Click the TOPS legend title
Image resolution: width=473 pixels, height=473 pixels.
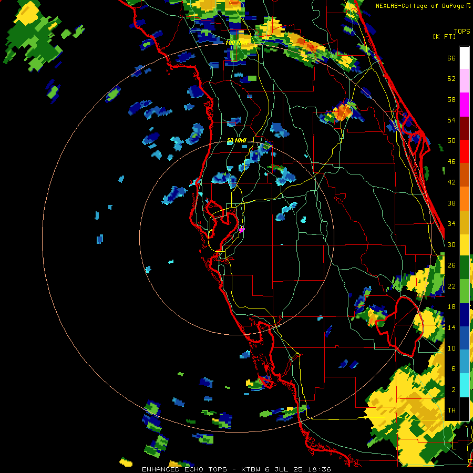462,31
